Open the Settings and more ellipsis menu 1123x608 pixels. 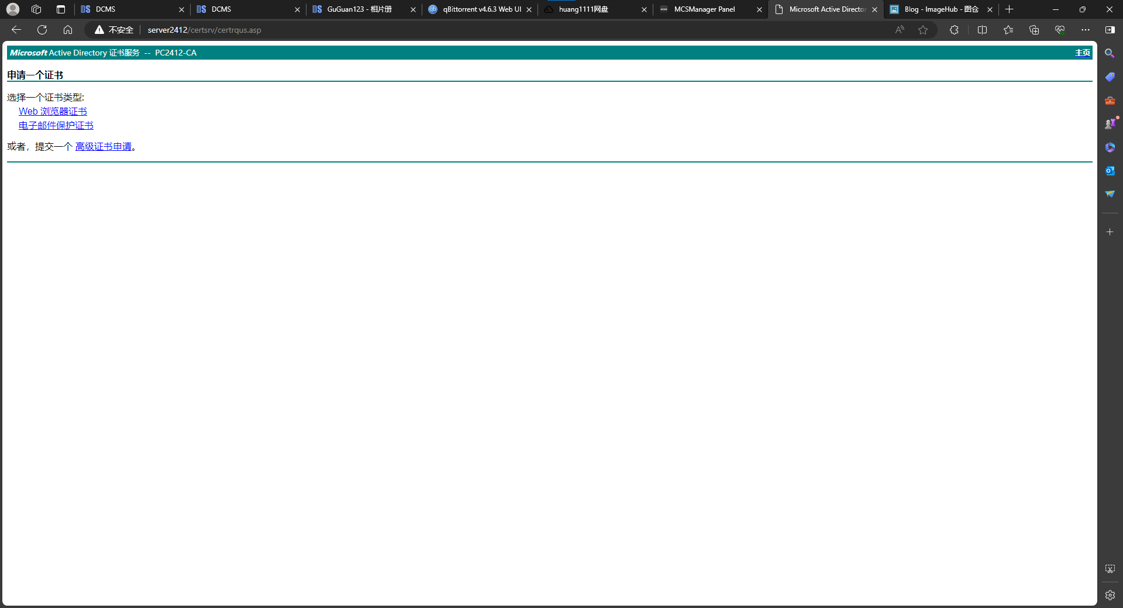click(1086, 30)
